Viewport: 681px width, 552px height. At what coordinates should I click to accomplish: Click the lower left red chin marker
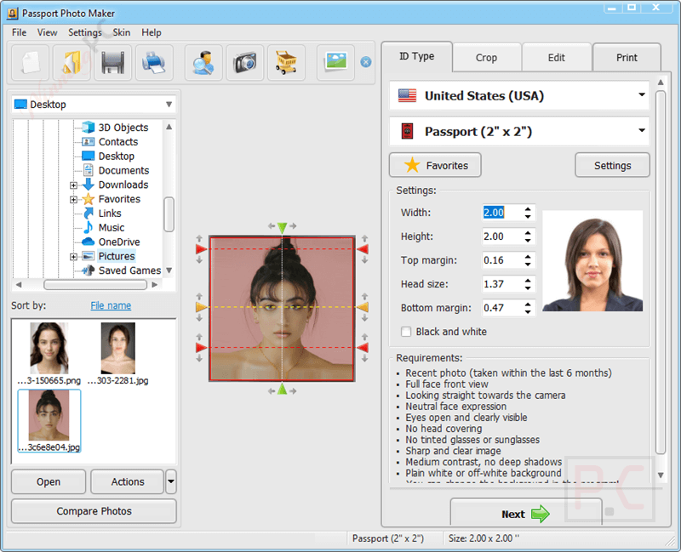[x=201, y=348]
